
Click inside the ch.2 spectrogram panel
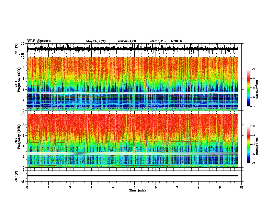click(132, 141)
